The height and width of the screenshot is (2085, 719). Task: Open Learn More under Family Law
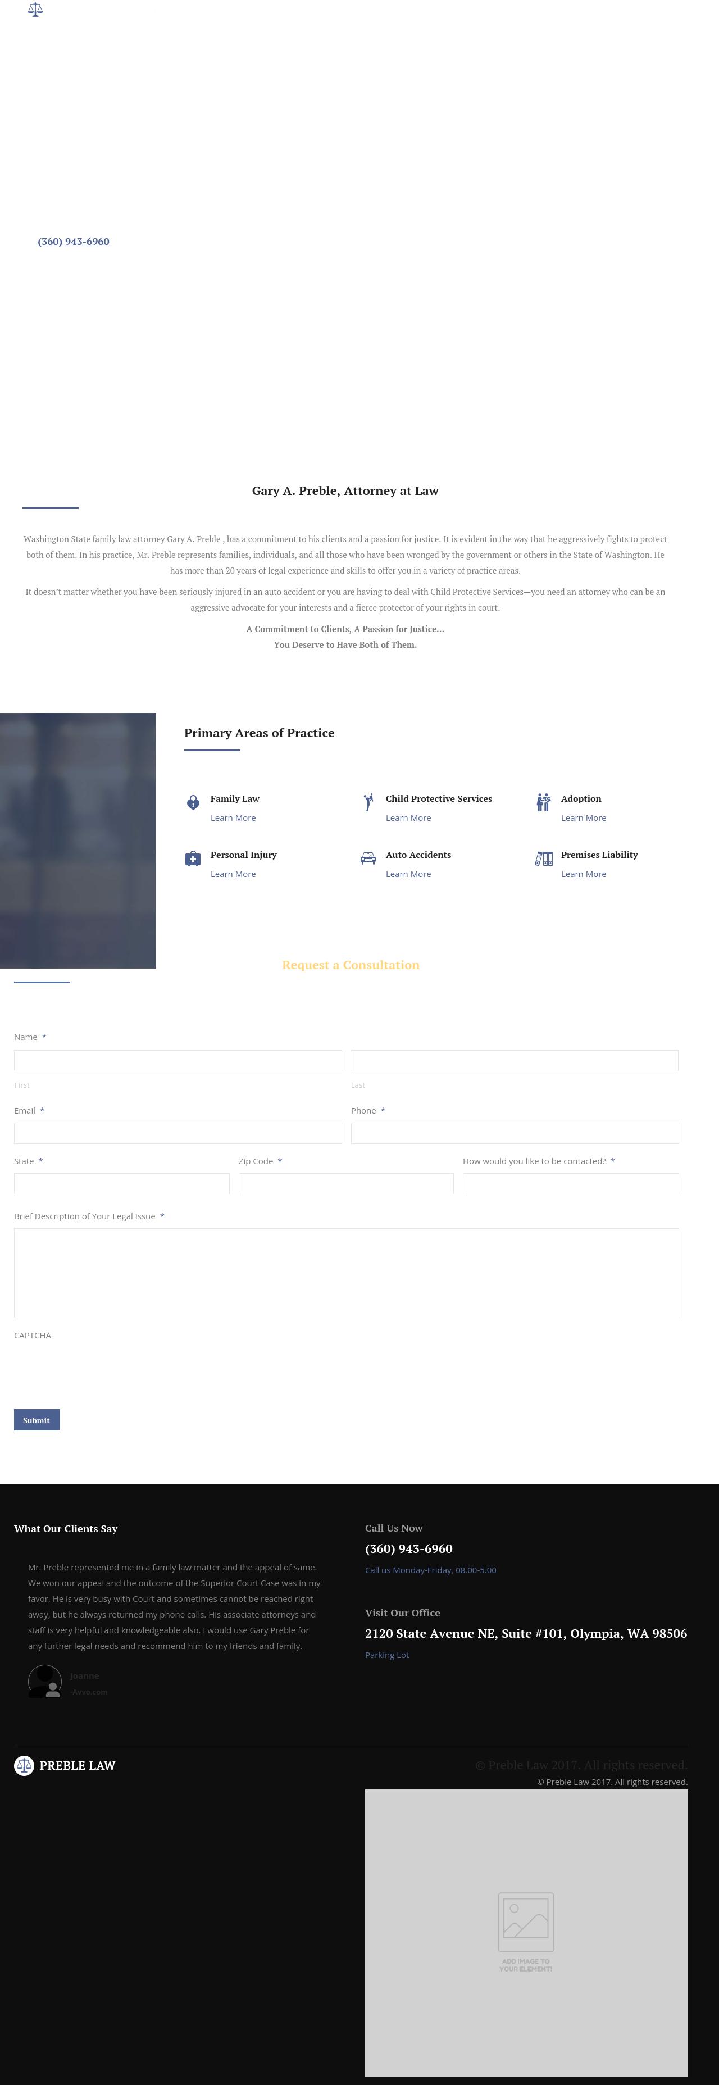233,817
